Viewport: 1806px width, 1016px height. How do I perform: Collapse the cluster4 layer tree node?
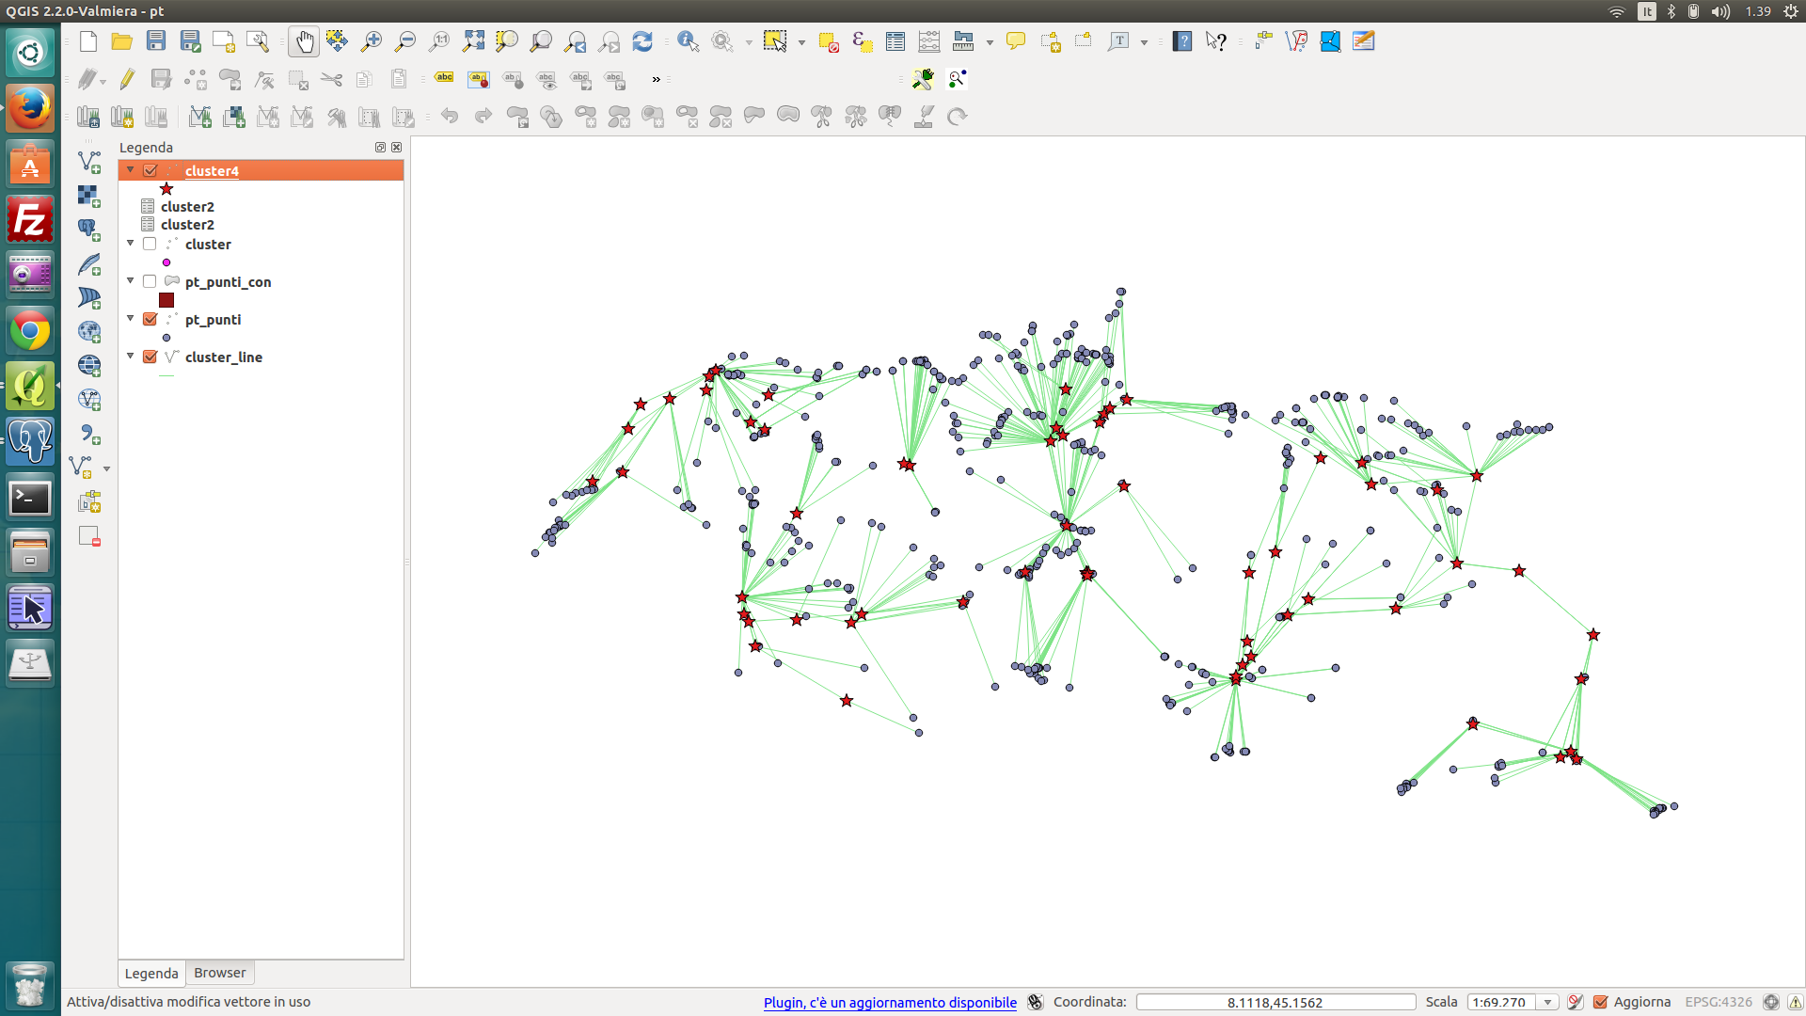(131, 170)
